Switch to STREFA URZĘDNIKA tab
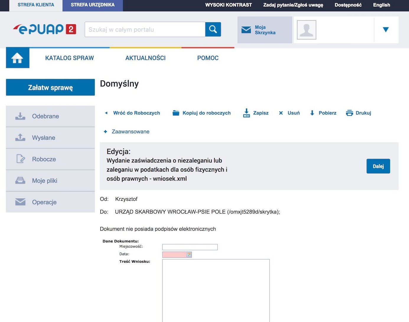 [x=92, y=5]
